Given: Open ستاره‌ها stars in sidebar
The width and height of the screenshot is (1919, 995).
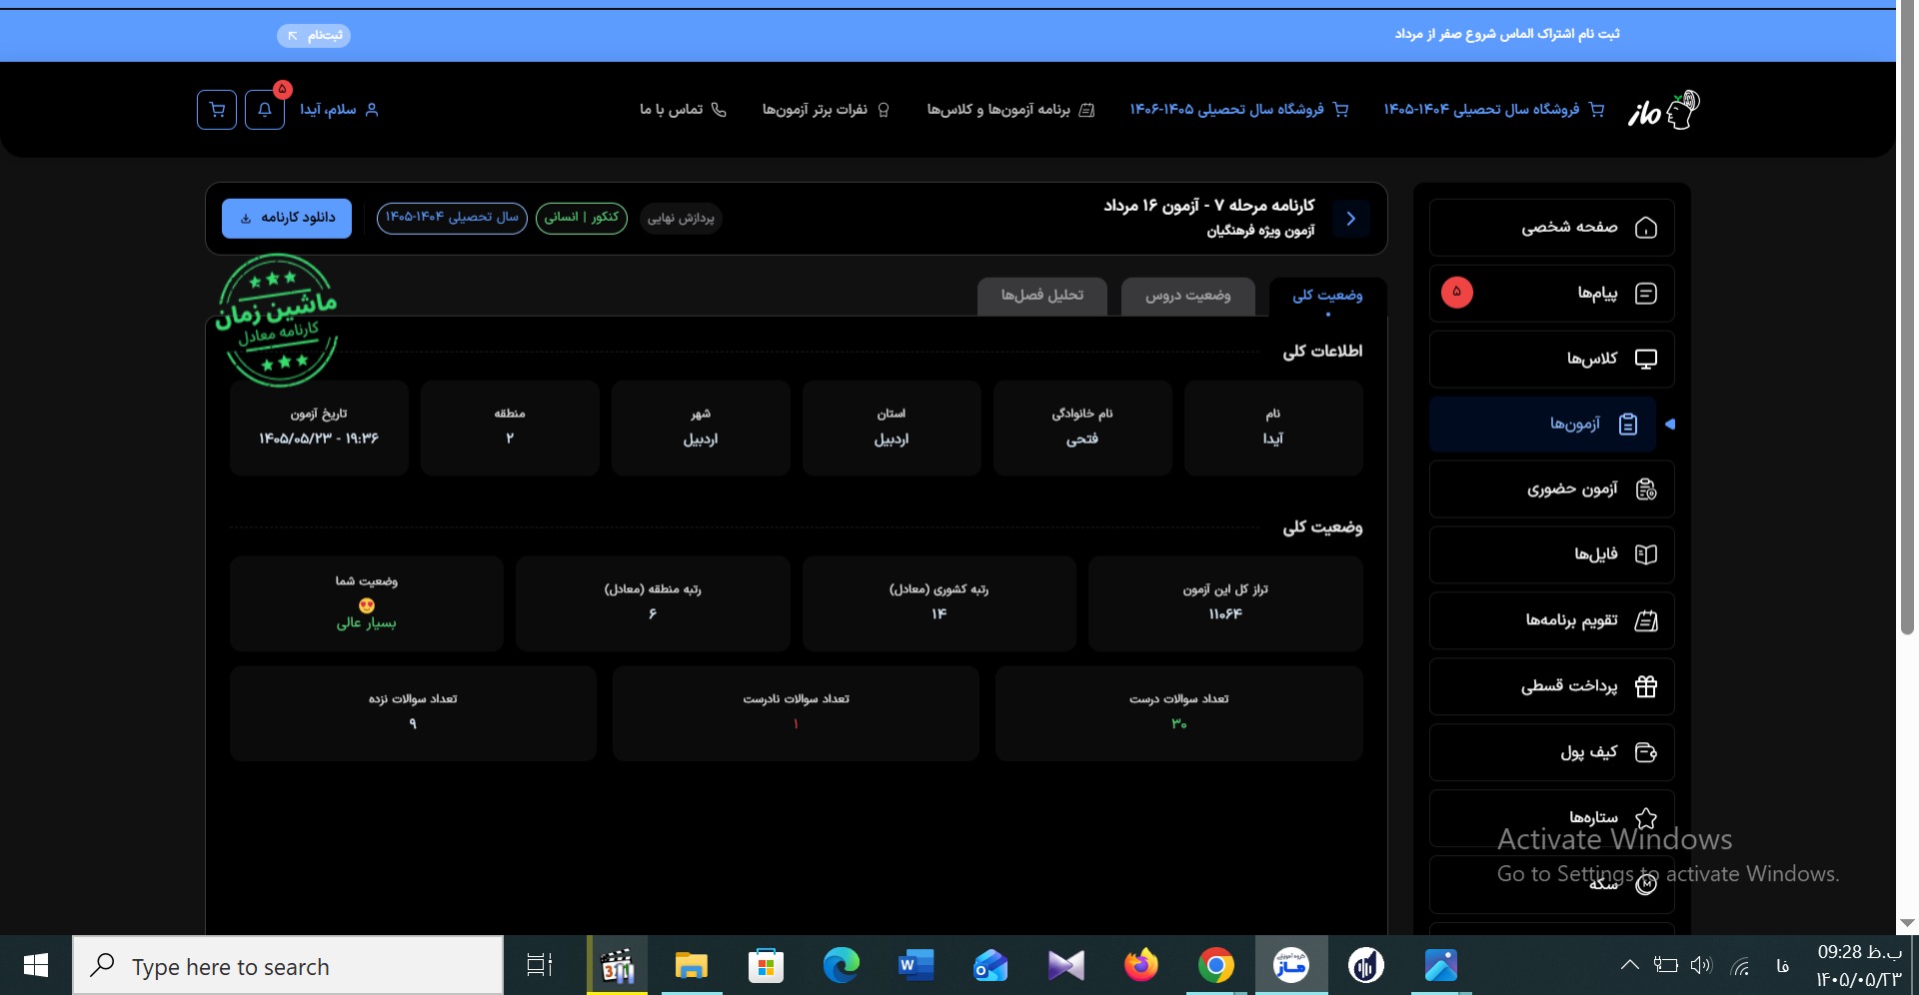Looking at the screenshot, I should (x=1551, y=818).
